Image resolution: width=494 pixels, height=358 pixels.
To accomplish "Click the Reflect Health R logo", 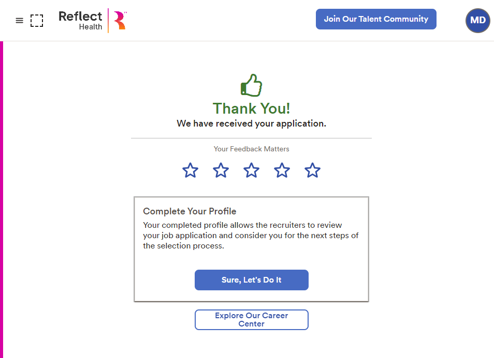I will [120, 20].
